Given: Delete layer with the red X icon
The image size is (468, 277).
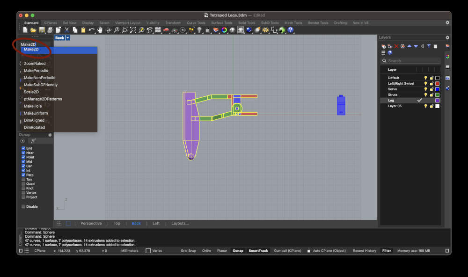Looking at the screenshot, I should pyautogui.click(x=396, y=46).
